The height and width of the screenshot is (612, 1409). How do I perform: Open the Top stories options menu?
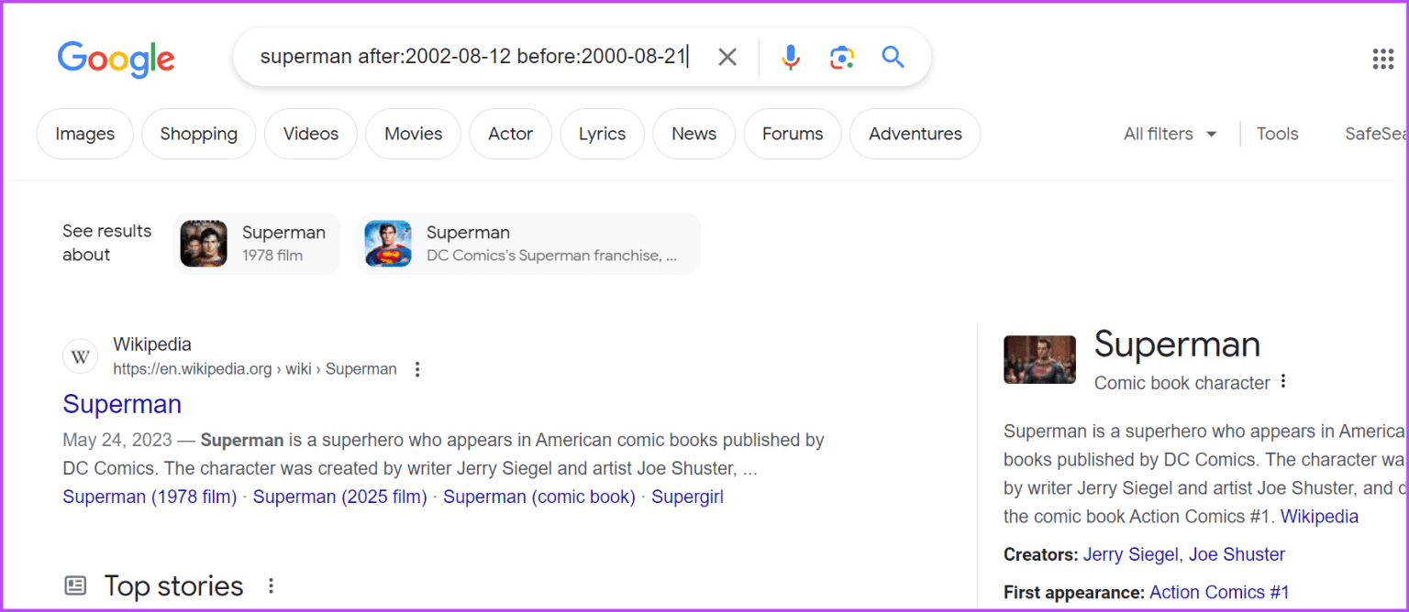[x=271, y=585]
